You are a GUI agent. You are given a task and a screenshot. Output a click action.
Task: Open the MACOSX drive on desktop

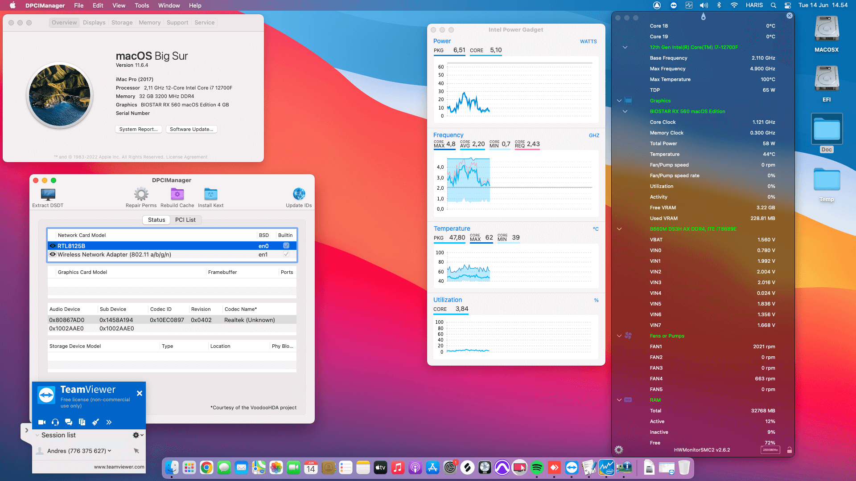(x=827, y=30)
